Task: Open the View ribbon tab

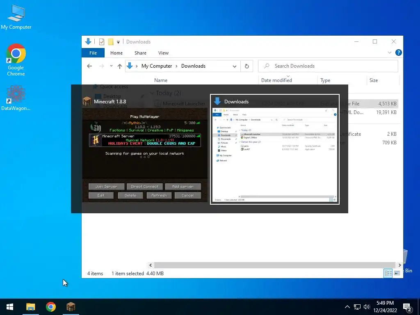Action: (163, 53)
